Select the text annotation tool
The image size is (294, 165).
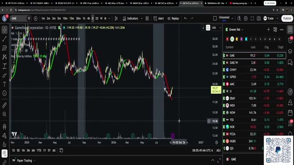tap(5, 84)
